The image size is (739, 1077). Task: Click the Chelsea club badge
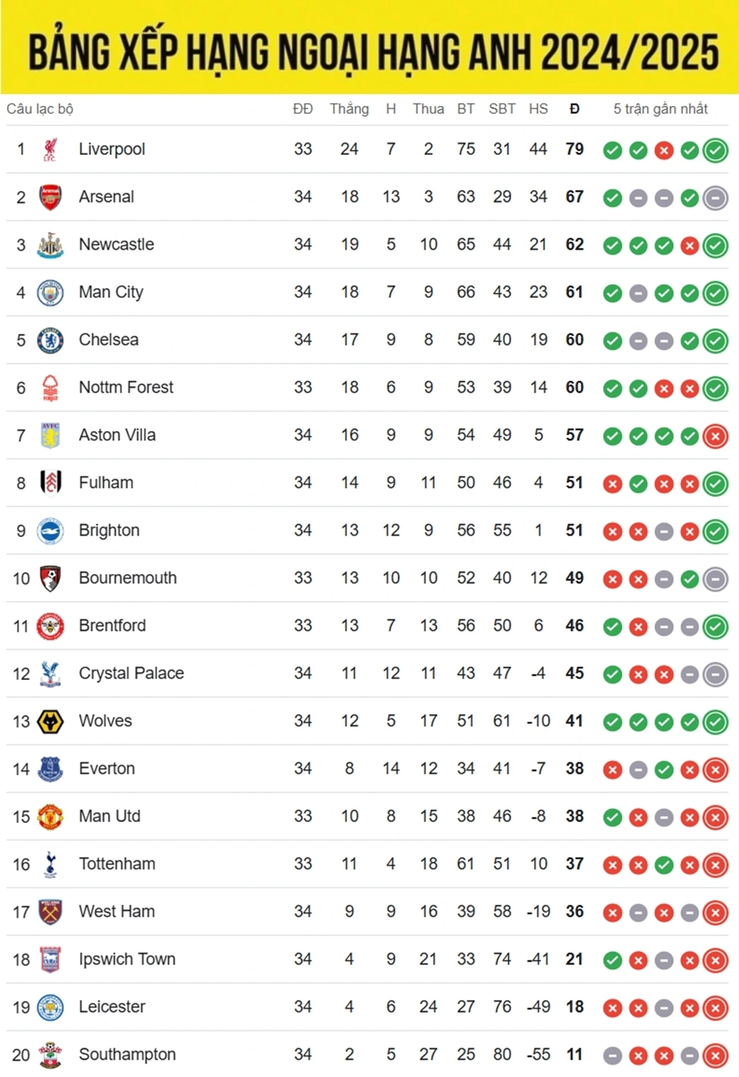[50, 340]
